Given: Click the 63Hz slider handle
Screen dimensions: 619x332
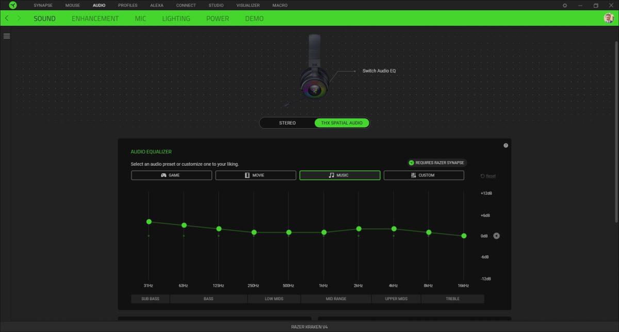Looking at the screenshot, I should [x=184, y=225].
